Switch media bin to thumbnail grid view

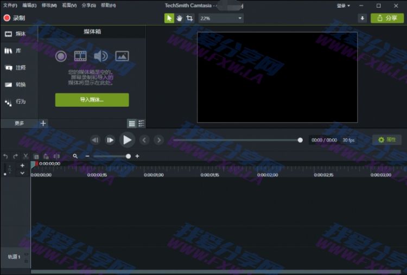tap(132, 124)
